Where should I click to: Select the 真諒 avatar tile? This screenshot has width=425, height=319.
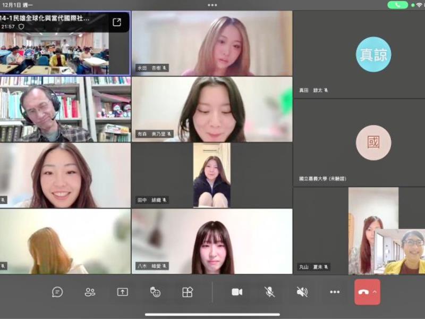click(373, 54)
